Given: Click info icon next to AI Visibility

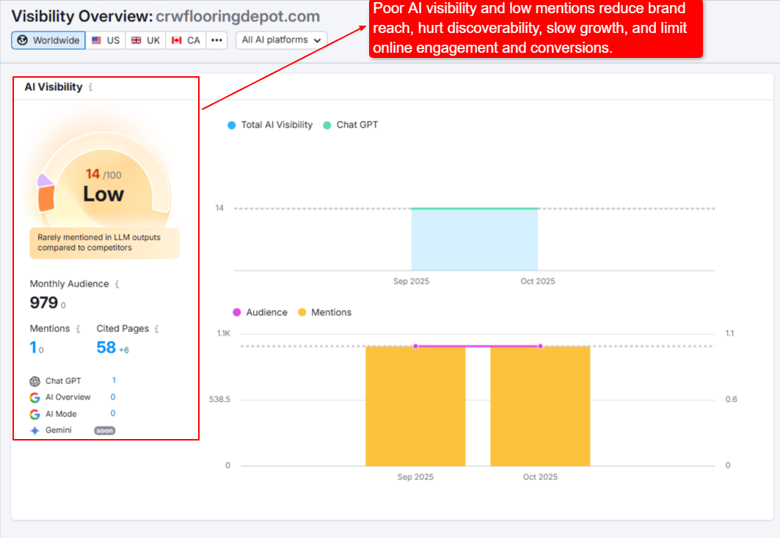Looking at the screenshot, I should pyautogui.click(x=90, y=87).
